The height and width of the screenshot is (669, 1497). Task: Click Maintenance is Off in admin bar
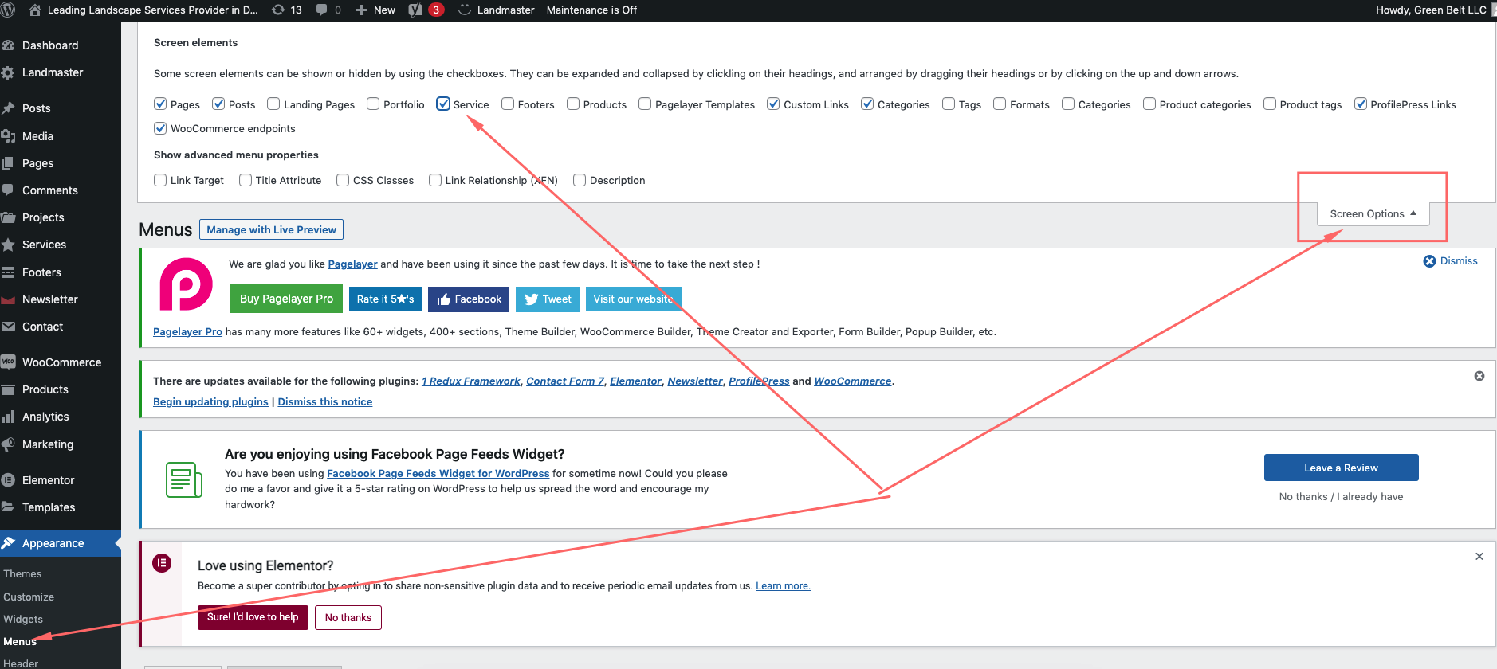[x=591, y=10]
